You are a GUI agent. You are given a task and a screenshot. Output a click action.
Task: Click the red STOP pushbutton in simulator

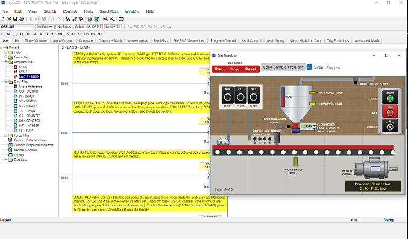click(x=390, y=113)
